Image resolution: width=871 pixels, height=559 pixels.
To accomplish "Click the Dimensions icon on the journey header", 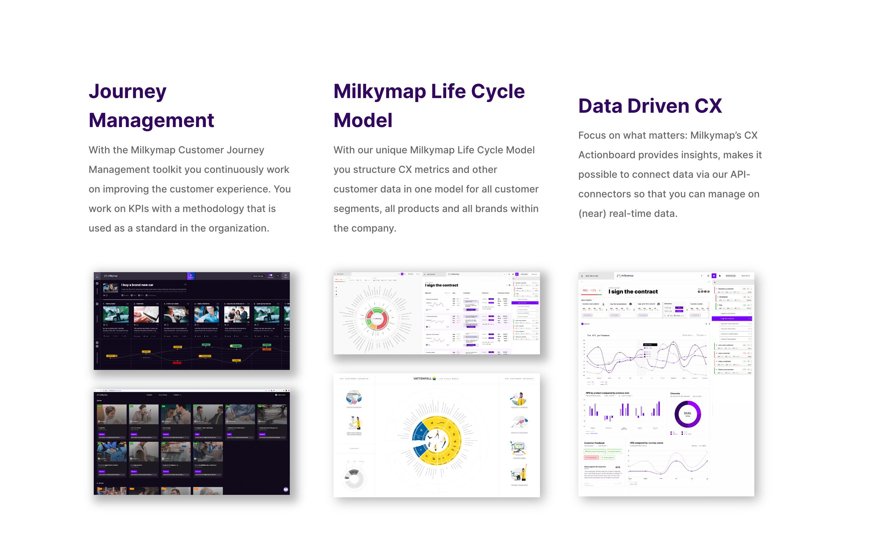I will 147,295.
